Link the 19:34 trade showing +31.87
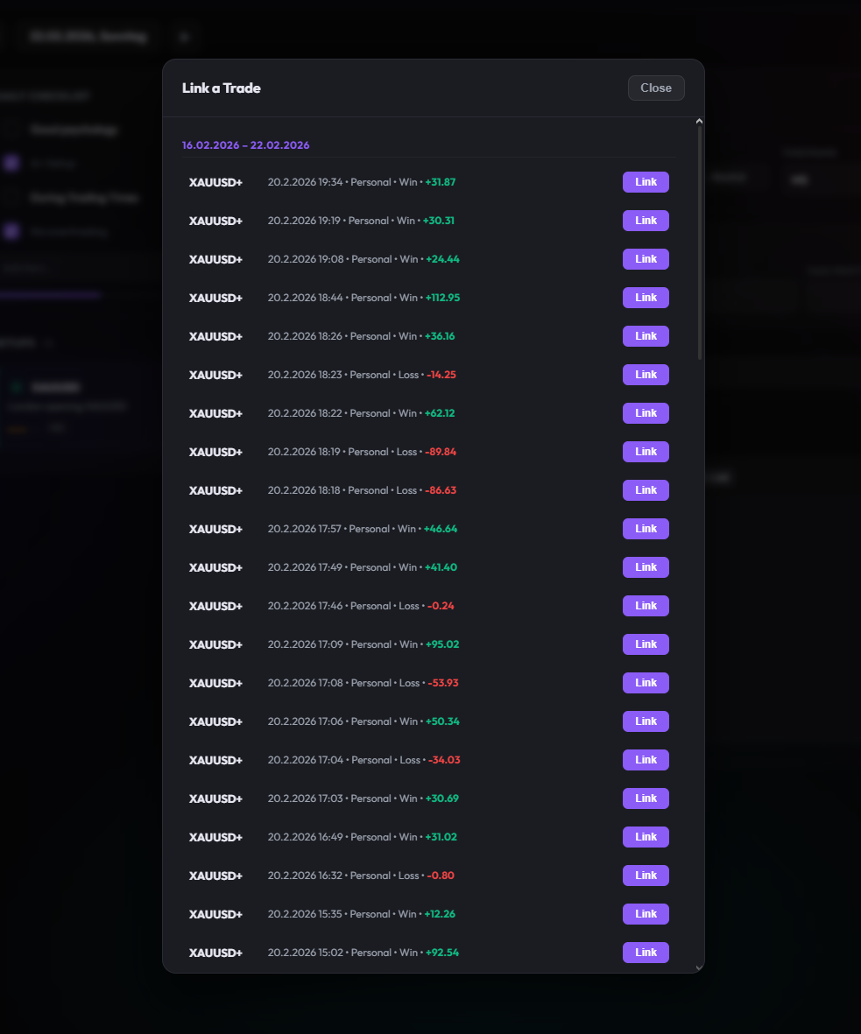 coord(646,181)
